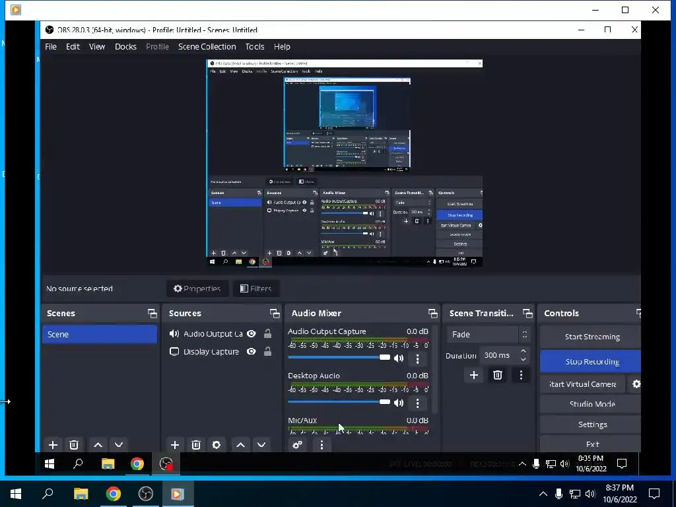Add a configurable transition
This screenshot has width=676, height=507.
(x=474, y=375)
